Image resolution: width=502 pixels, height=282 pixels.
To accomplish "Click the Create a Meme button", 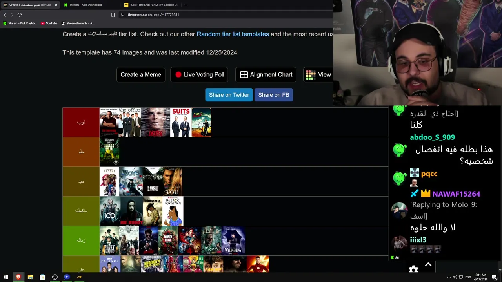I will click(x=141, y=74).
